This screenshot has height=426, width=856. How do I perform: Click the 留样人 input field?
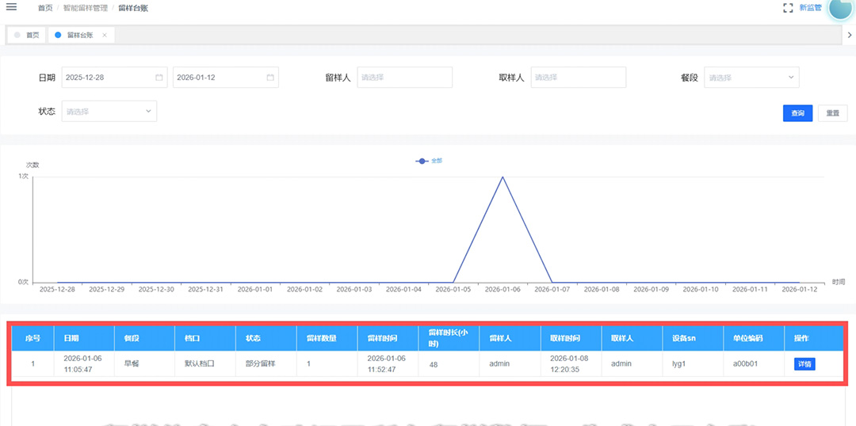[x=404, y=78]
